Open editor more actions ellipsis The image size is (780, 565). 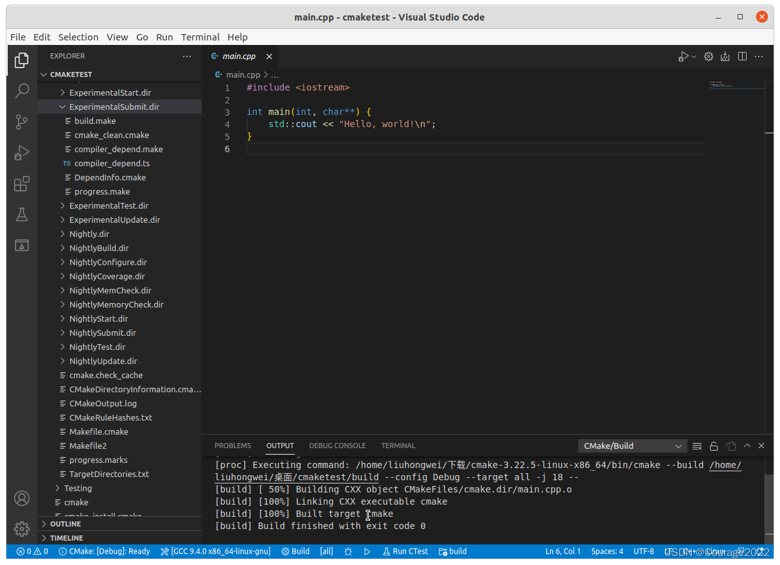(x=759, y=56)
